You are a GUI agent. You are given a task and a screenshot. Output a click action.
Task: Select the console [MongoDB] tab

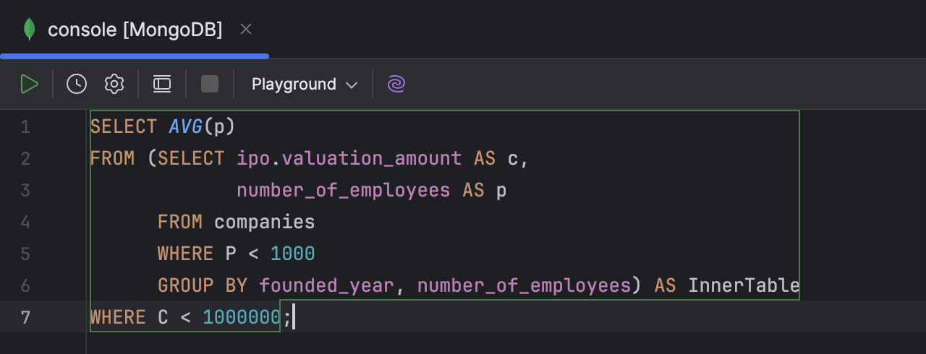tap(135, 30)
